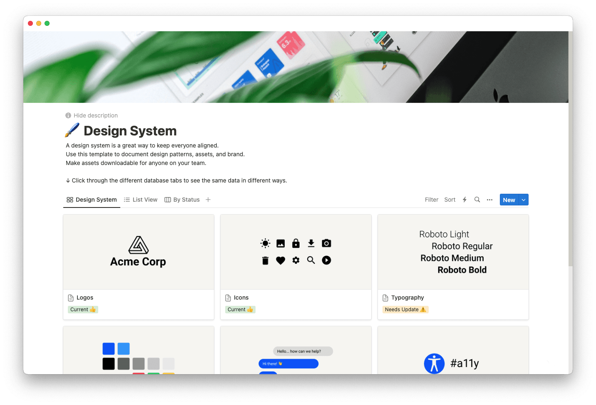Collapse the description using Hide description

96,115
